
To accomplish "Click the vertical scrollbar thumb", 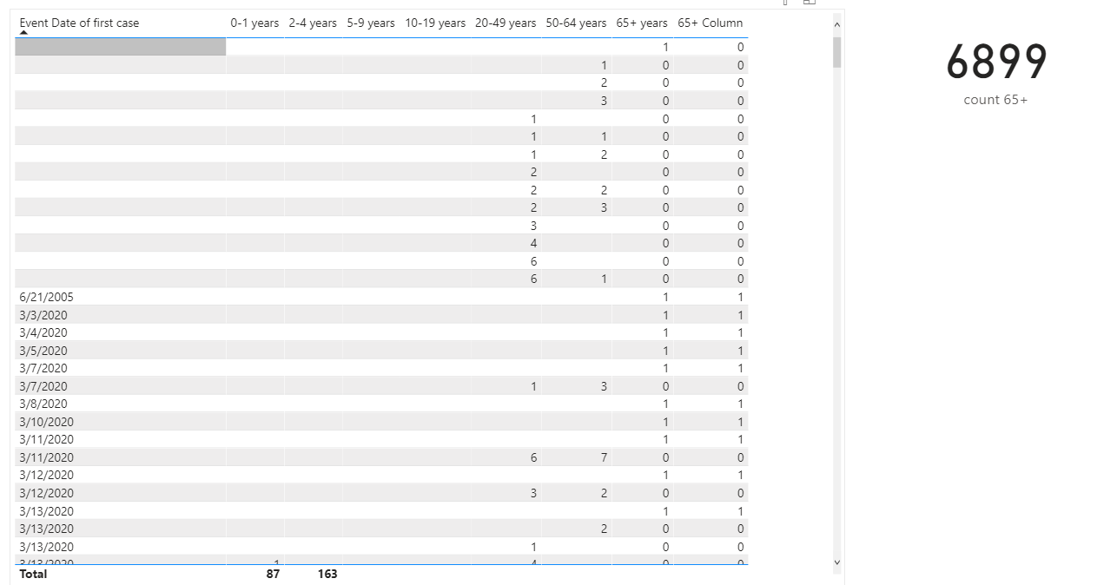I will (x=837, y=52).
